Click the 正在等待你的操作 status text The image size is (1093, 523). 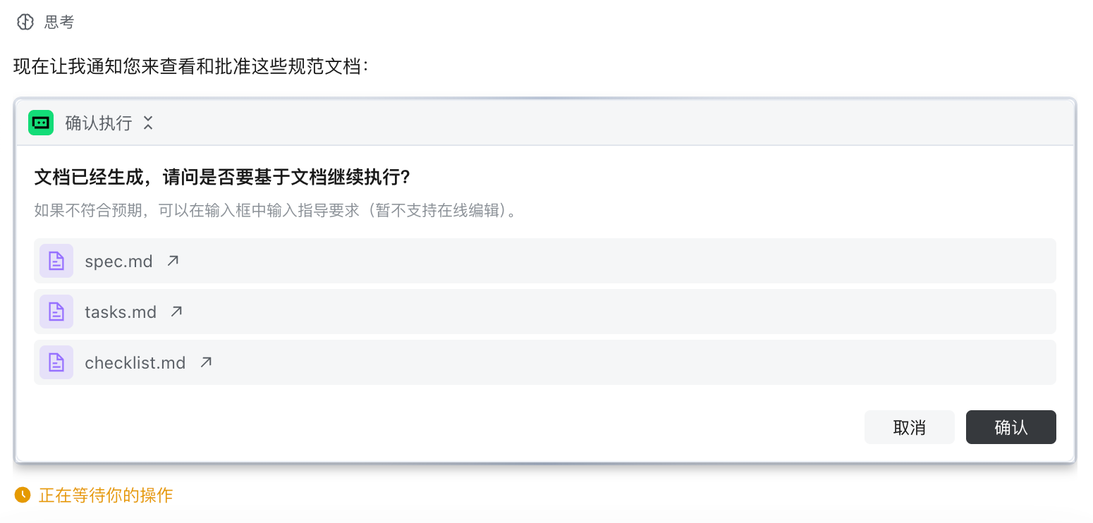(x=106, y=495)
